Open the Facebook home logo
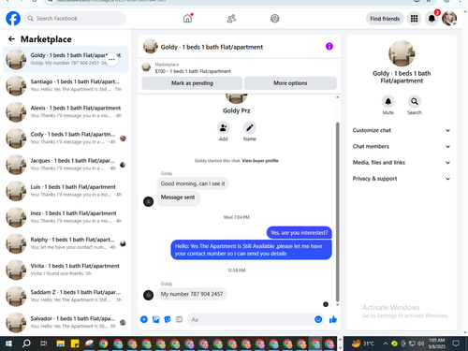 [13, 19]
